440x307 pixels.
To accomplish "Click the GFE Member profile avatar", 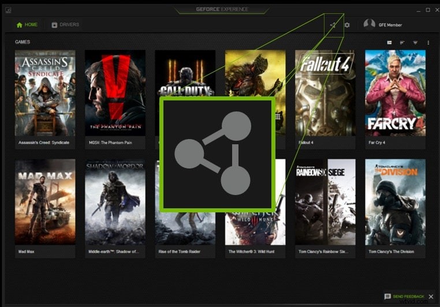I will click(x=370, y=24).
